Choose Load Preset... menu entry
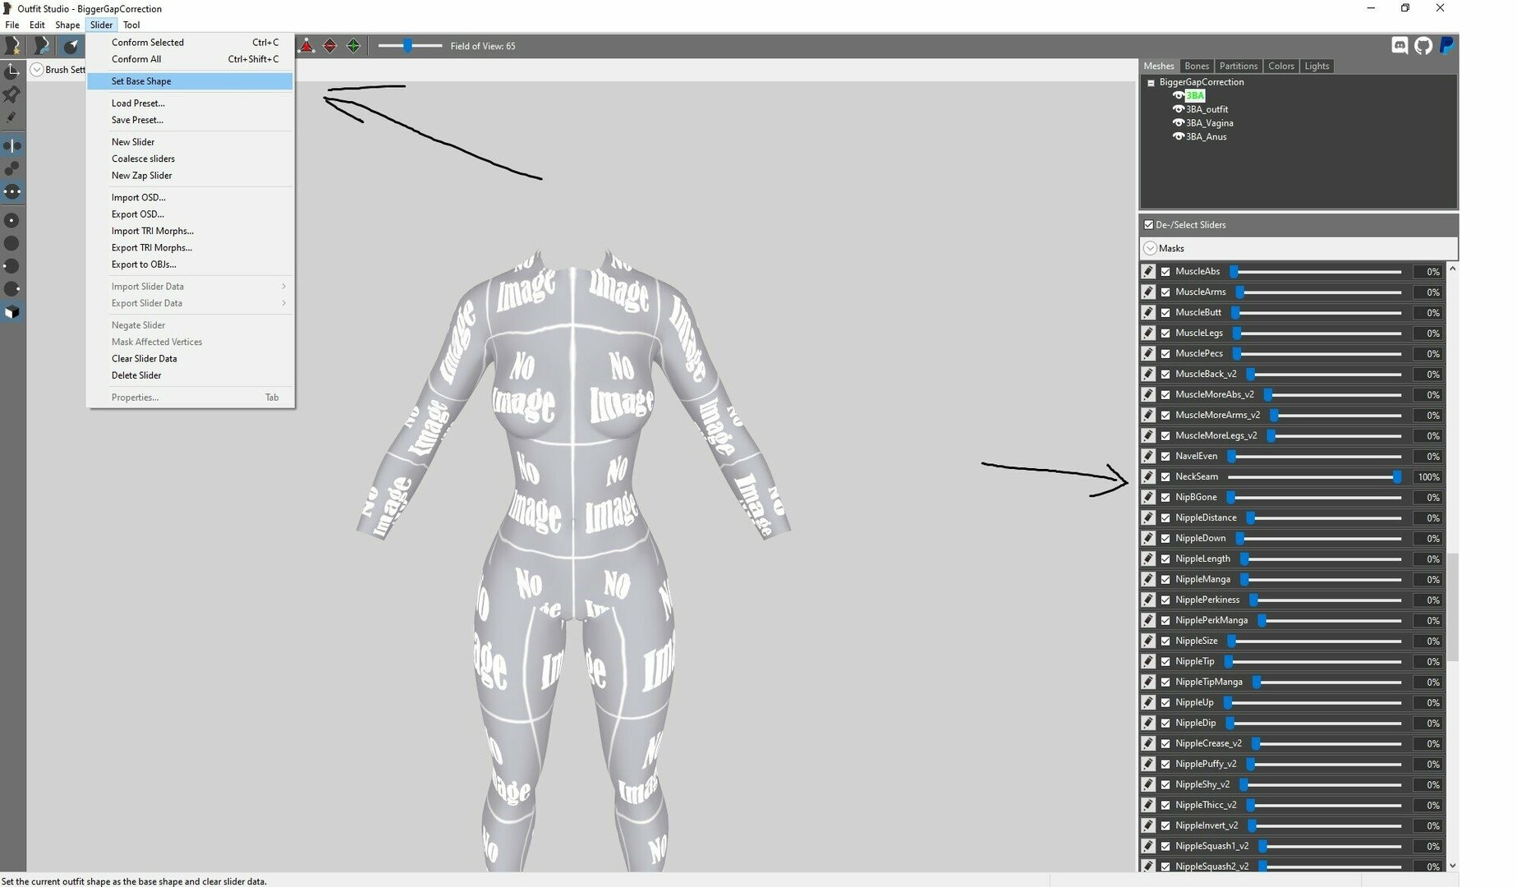The width and height of the screenshot is (1517, 887). coord(191,103)
